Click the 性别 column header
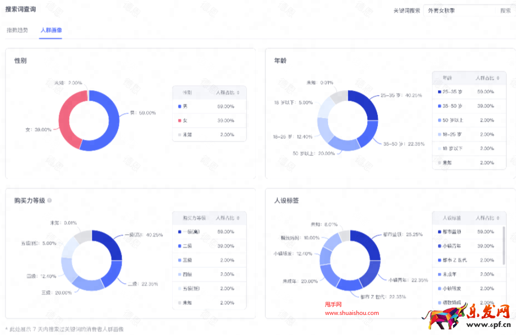Screen dimensions: 516x335 (x=187, y=93)
